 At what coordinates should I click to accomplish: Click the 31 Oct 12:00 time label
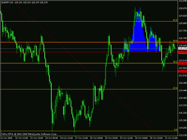tap(171, 138)
